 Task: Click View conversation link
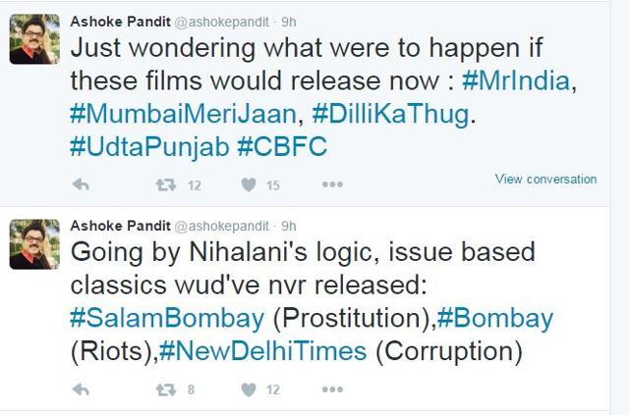(545, 180)
